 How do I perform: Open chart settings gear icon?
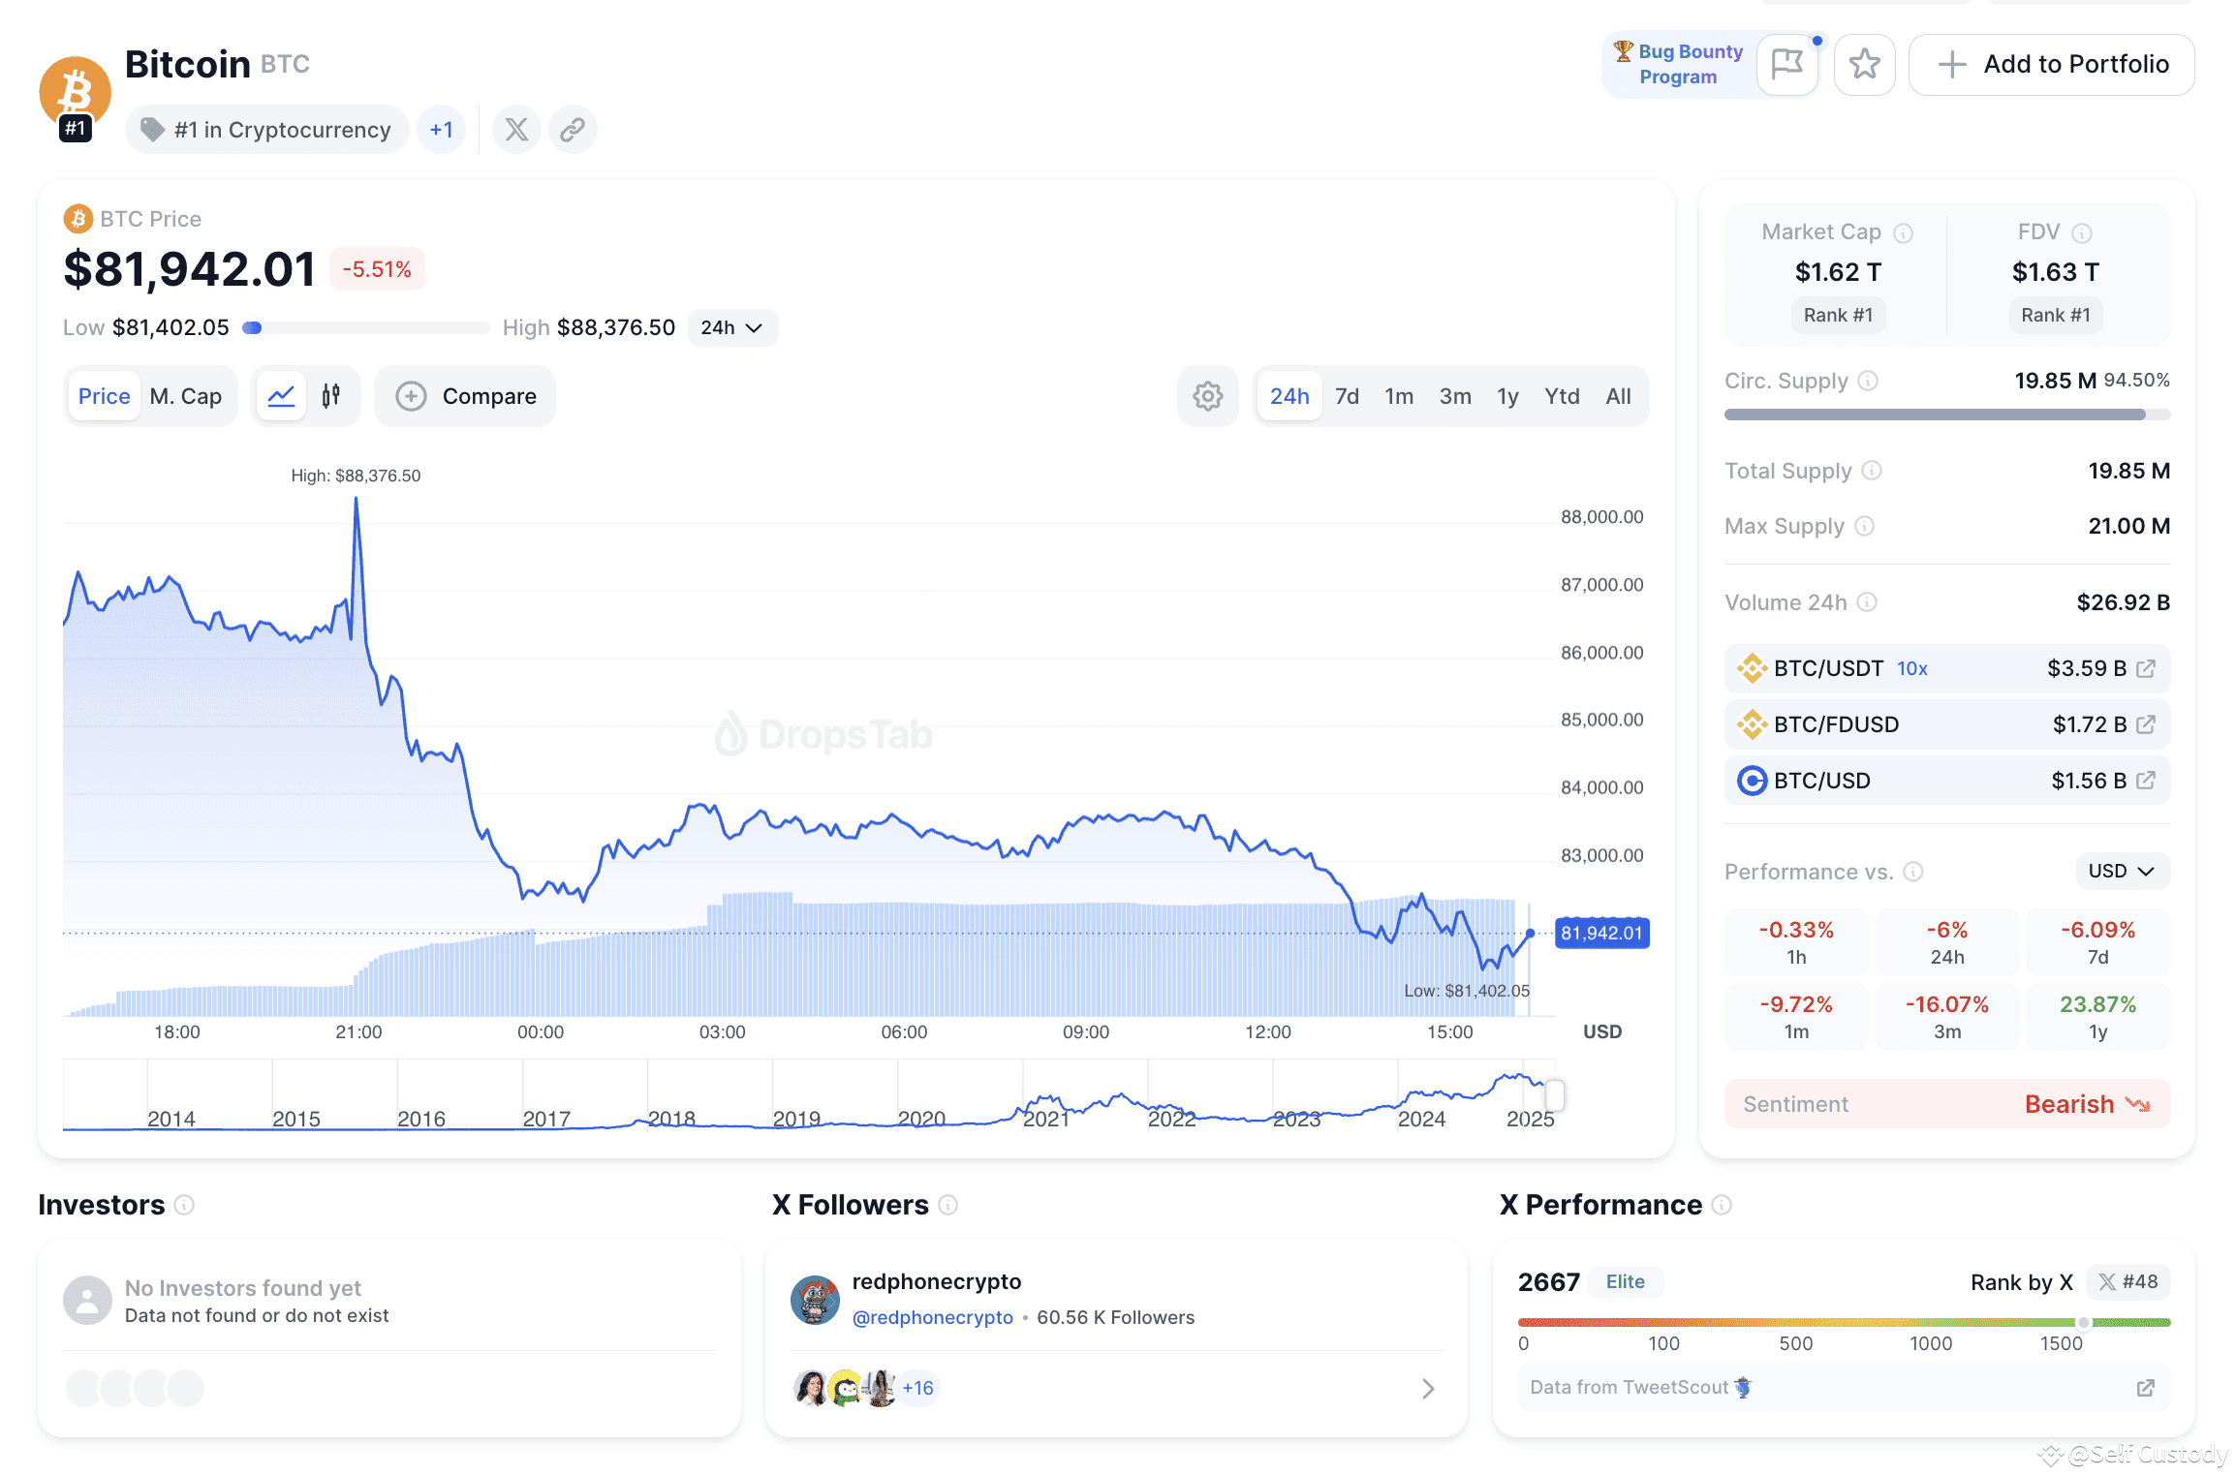coord(1207,396)
